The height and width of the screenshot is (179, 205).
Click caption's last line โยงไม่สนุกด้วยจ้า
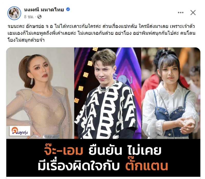(x=26, y=40)
